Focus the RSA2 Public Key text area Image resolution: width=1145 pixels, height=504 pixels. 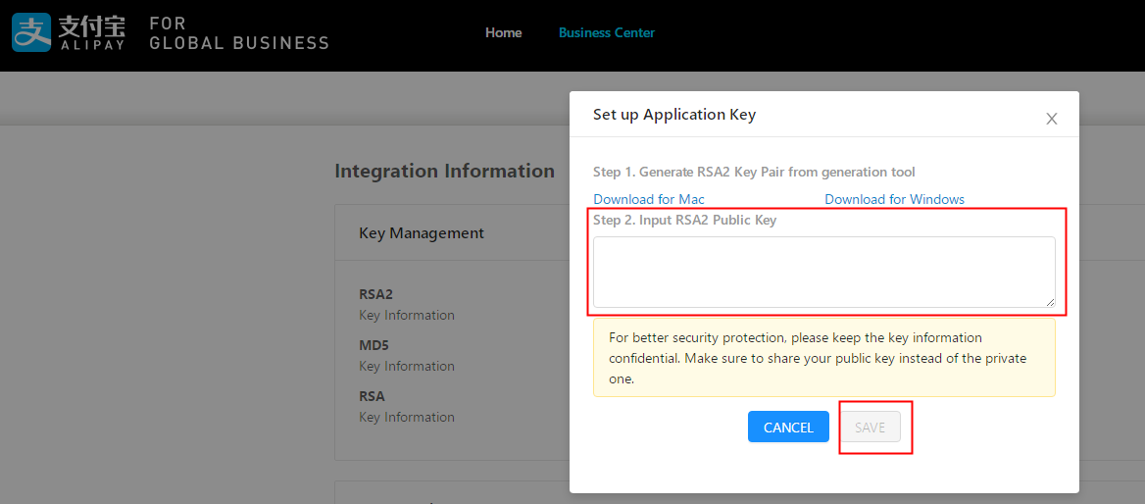(823, 272)
